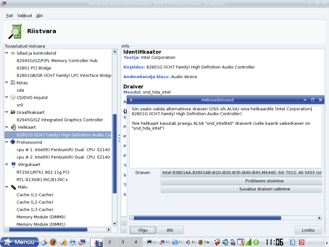329x247 pixels.
Task: Collapse the Sillad ja kontrollerid category
Action: [7, 53]
